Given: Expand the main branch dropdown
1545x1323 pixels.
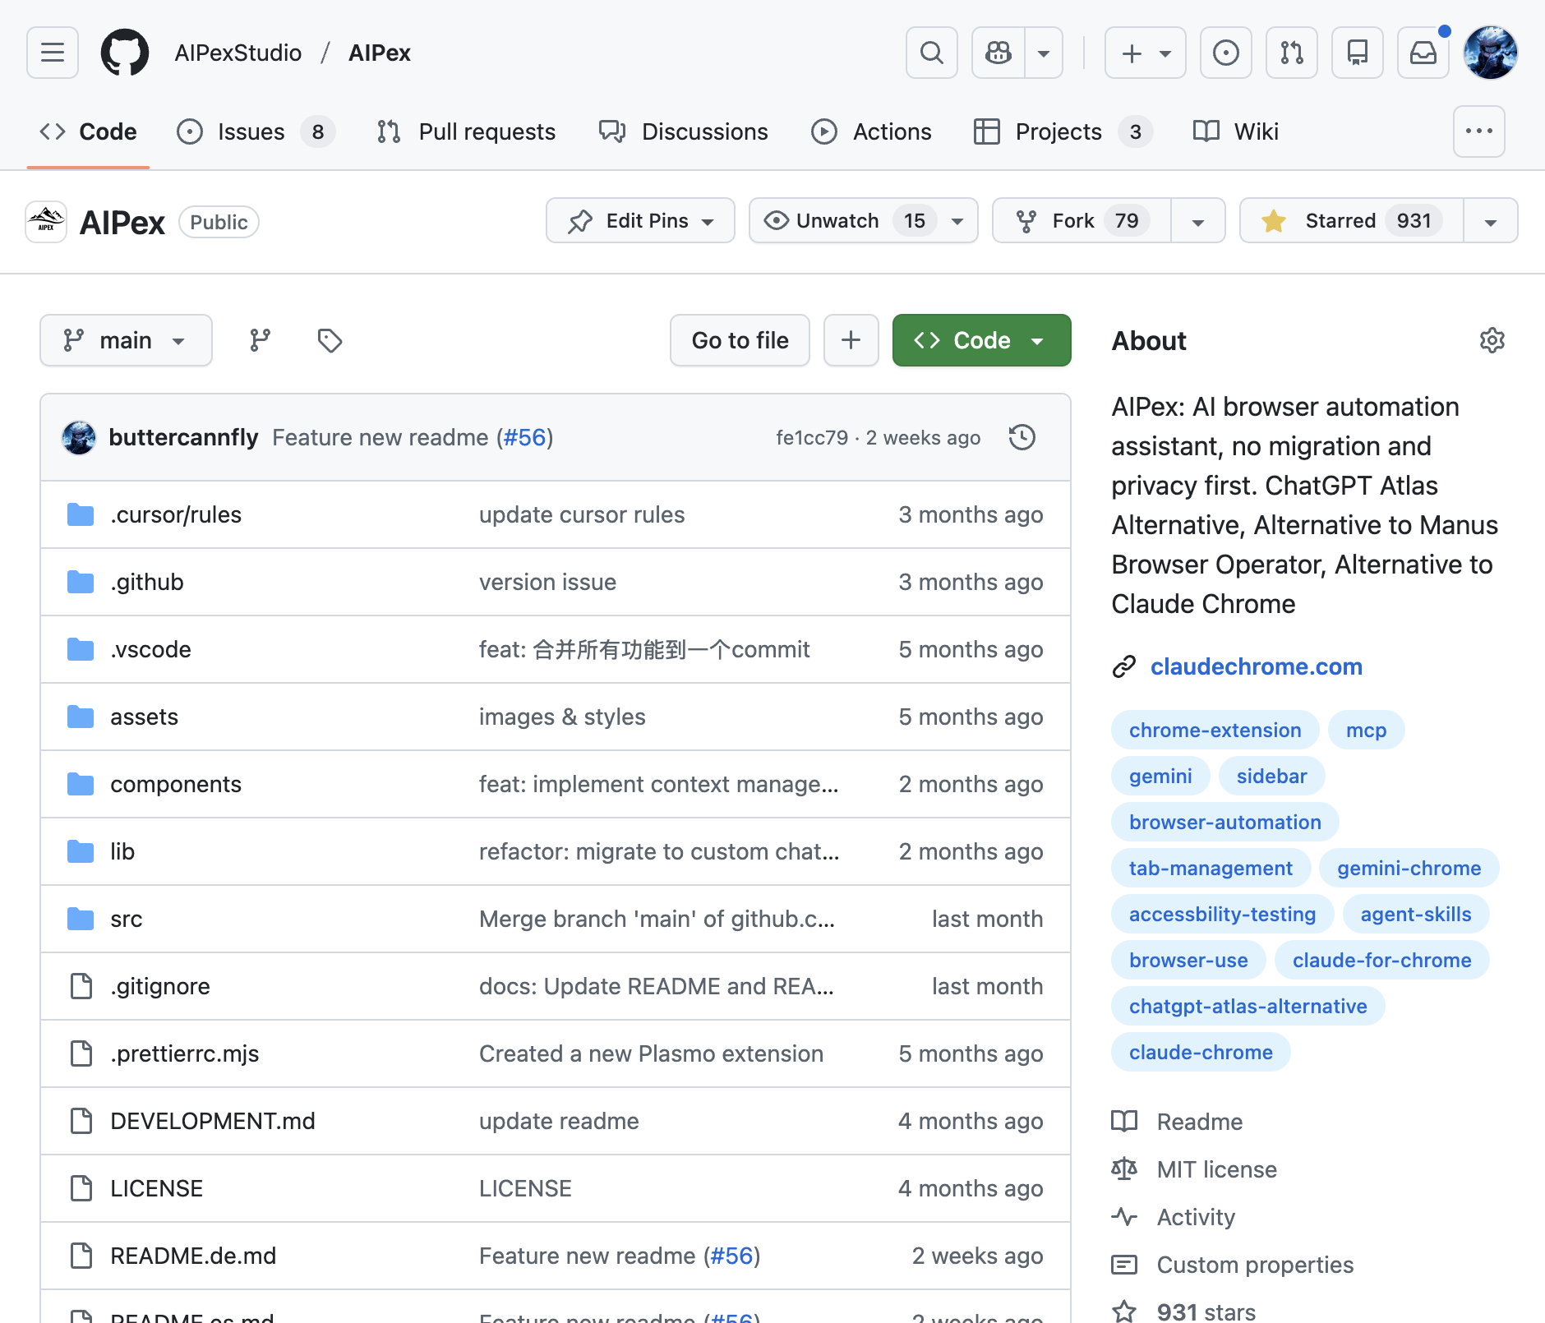Looking at the screenshot, I should [x=126, y=340].
